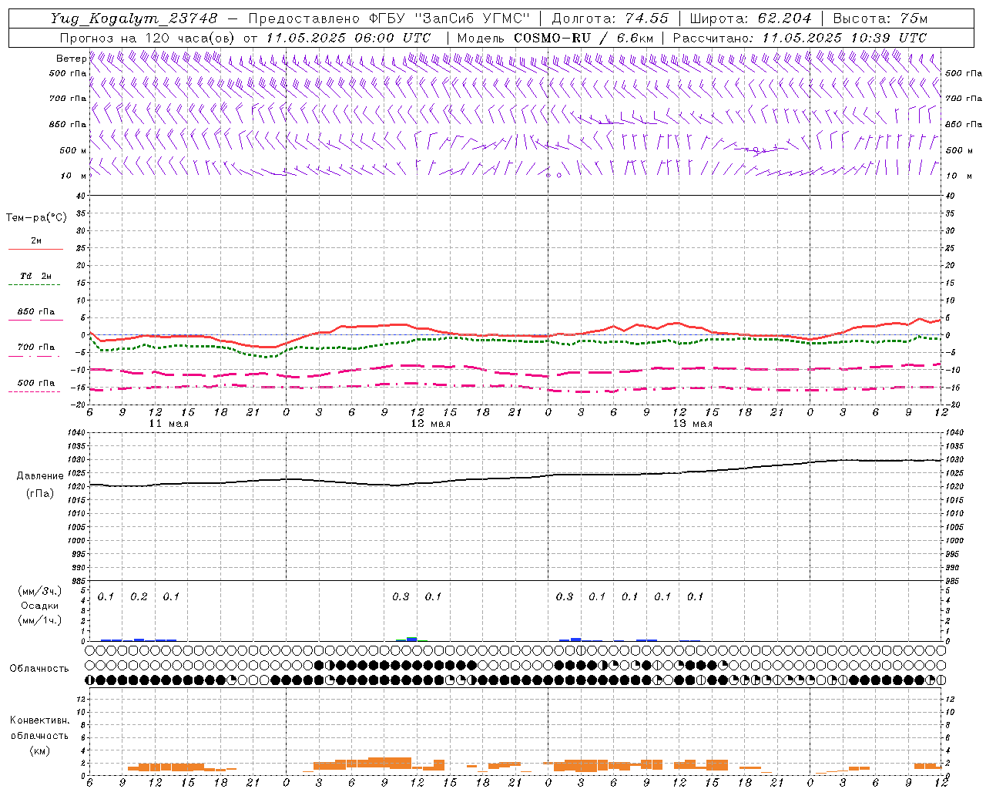The height and width of the screenshot is (789, 986).
Task: Click the '500 гПа' temperature legend entry
Action: [x=36, y=383]
